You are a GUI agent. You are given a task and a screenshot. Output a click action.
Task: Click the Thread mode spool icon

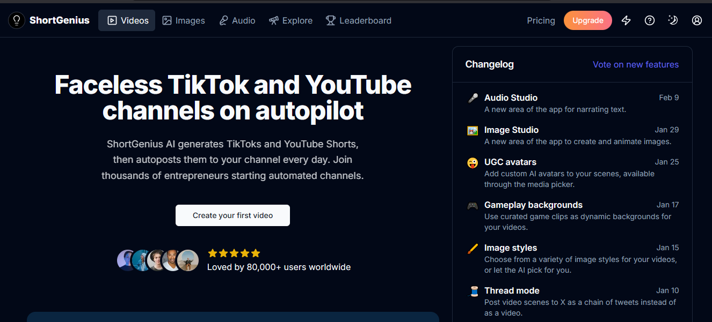(x=473, y=291)
